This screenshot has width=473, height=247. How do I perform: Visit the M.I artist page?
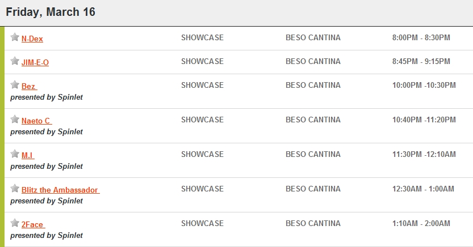pyautogui.click(x=28, y=156)
